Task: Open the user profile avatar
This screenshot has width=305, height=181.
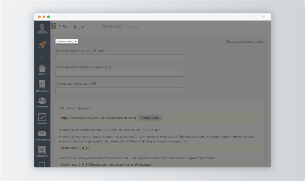Action: click(x=42, y=28)
